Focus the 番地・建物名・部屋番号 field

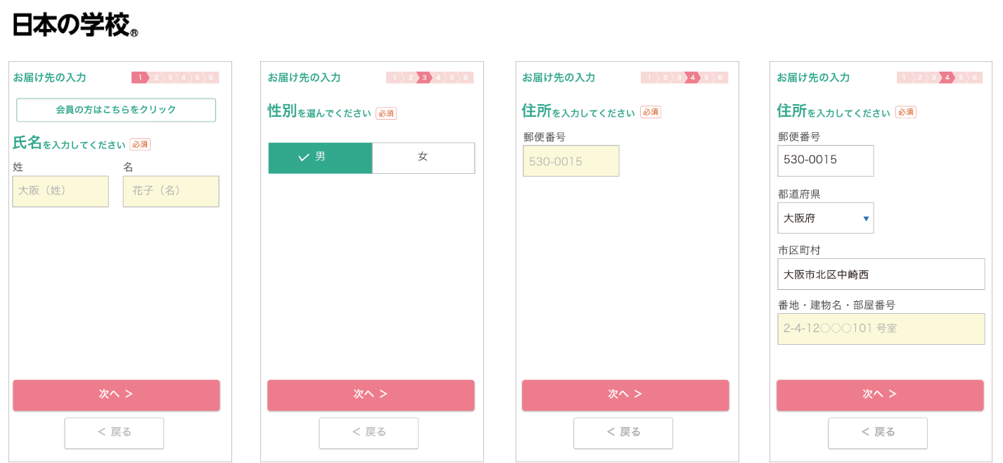click(881, 329)
